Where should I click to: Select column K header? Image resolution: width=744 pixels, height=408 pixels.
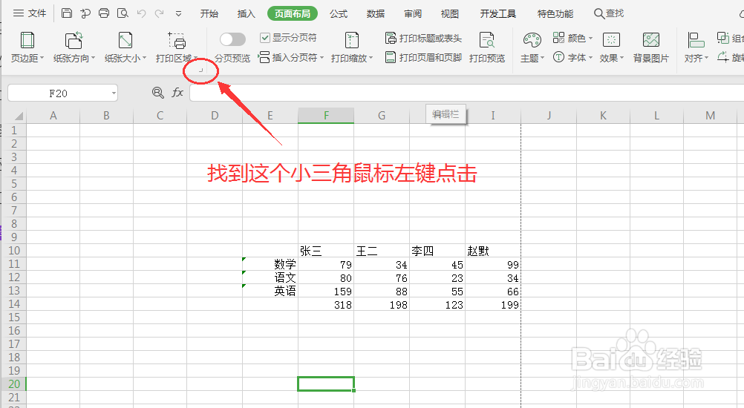pyautogui.click(x=603, y=116)
